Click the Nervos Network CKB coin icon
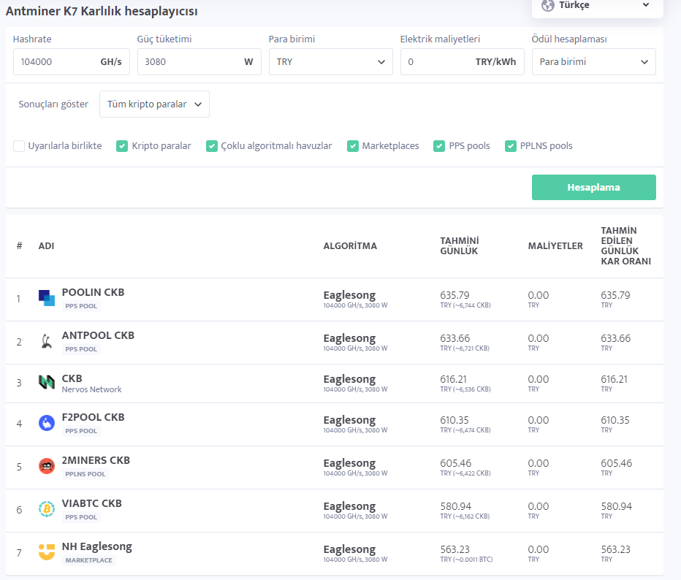This screenshot has height=580, width=681. [47, 382]
